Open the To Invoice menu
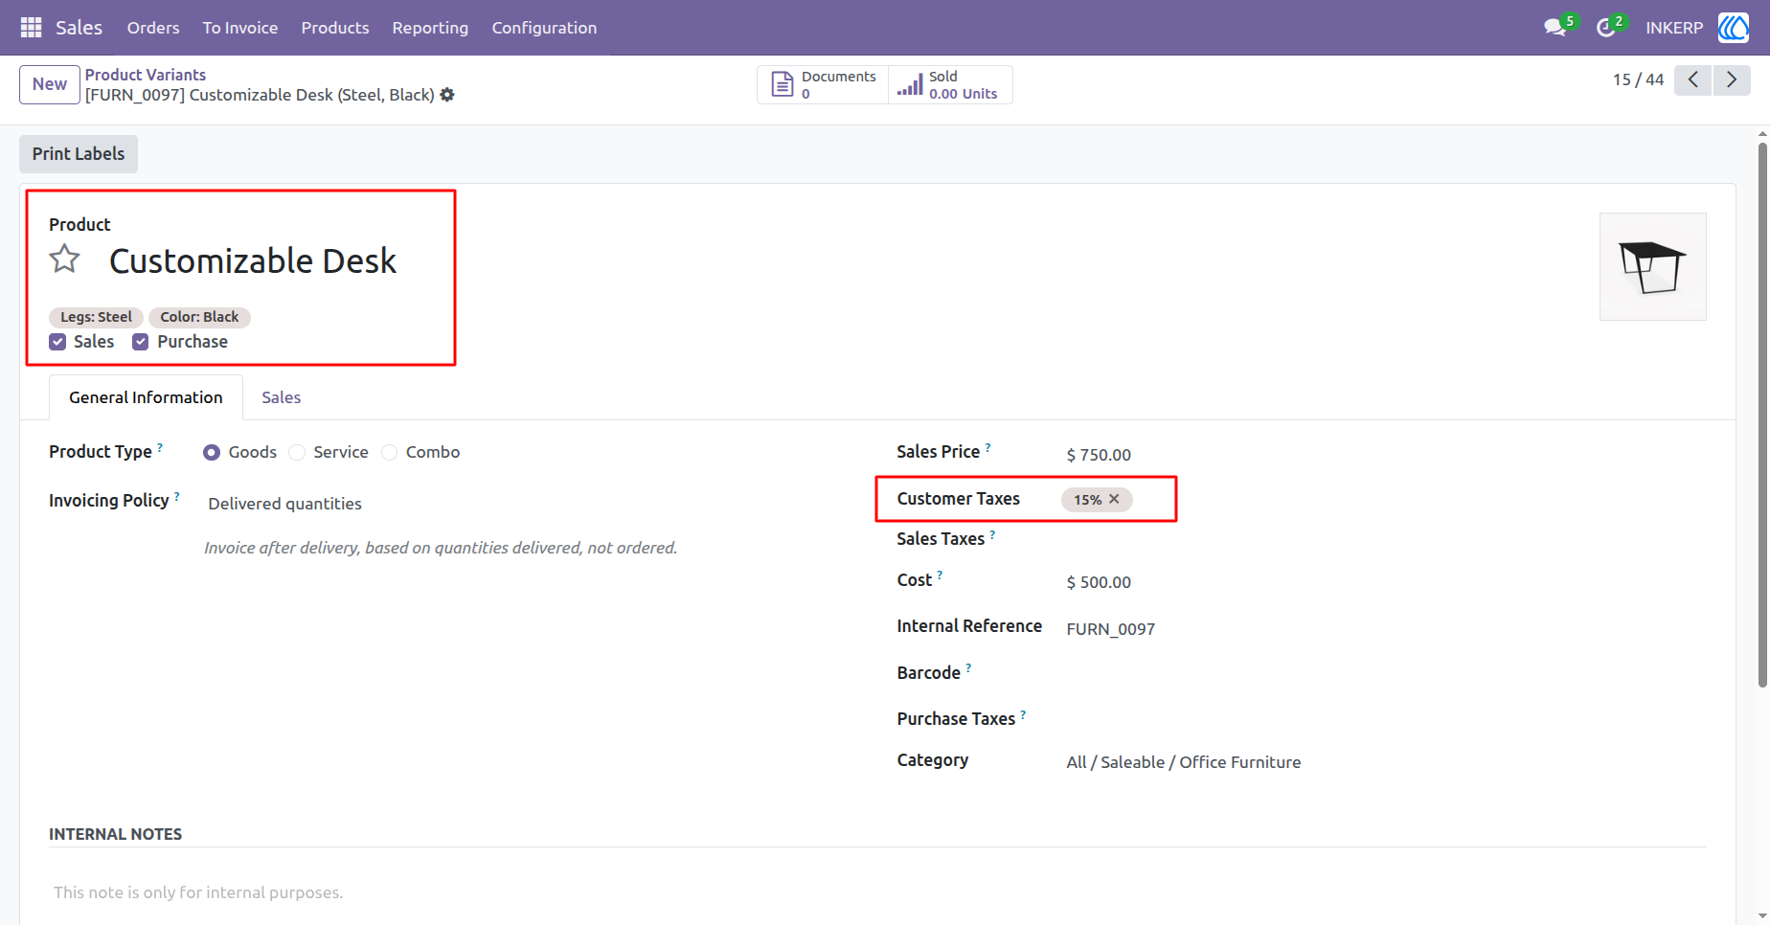Screen dimensions: 1770x925 click(x=240, y=28)
